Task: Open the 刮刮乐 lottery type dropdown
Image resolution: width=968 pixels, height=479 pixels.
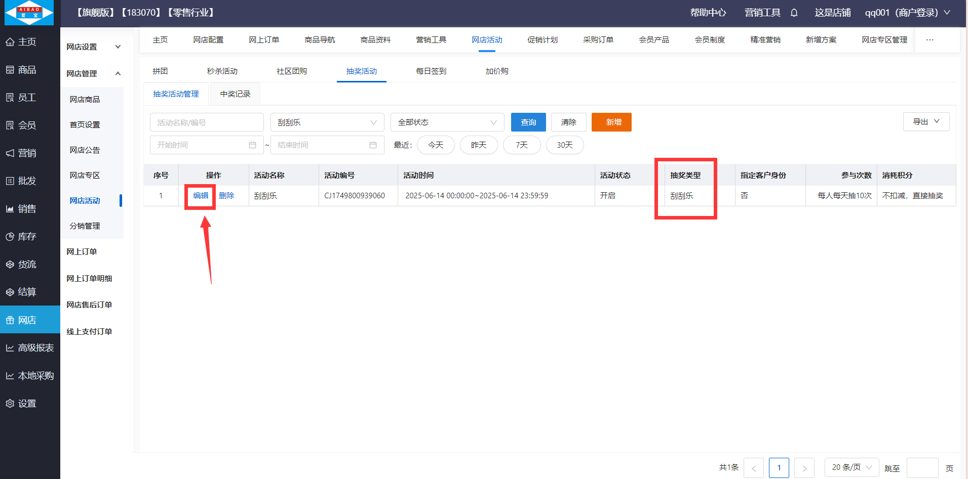Action: coord(327,122)
